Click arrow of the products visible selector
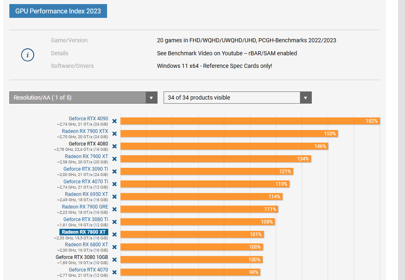This screenshot has width=405, height=280. tap(306, 98)
